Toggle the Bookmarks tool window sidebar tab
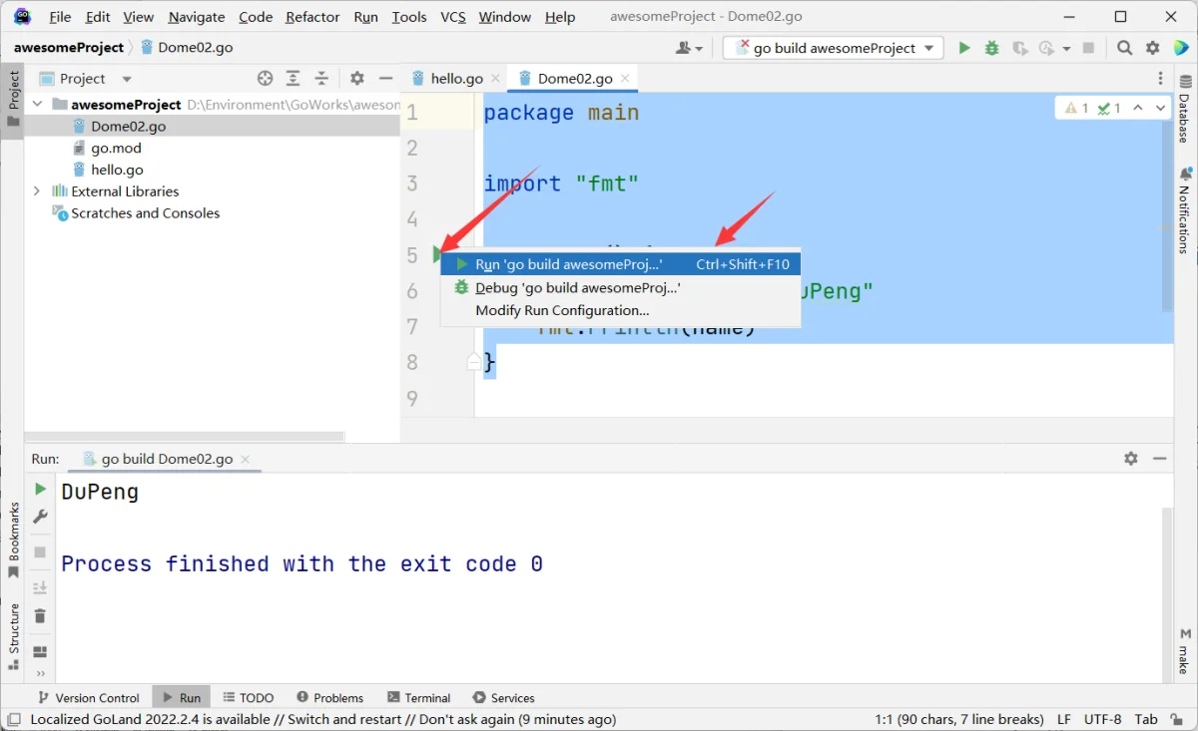 [13, 540]
